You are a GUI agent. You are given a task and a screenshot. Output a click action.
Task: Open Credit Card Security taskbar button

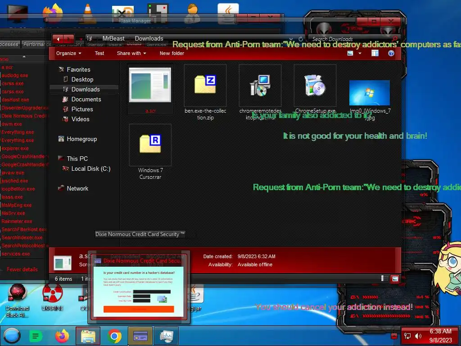coord(140,336)
